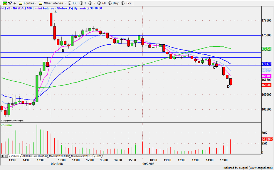Select the Volume study tab
The image size is (274, 170).
[x=15, y=156]
